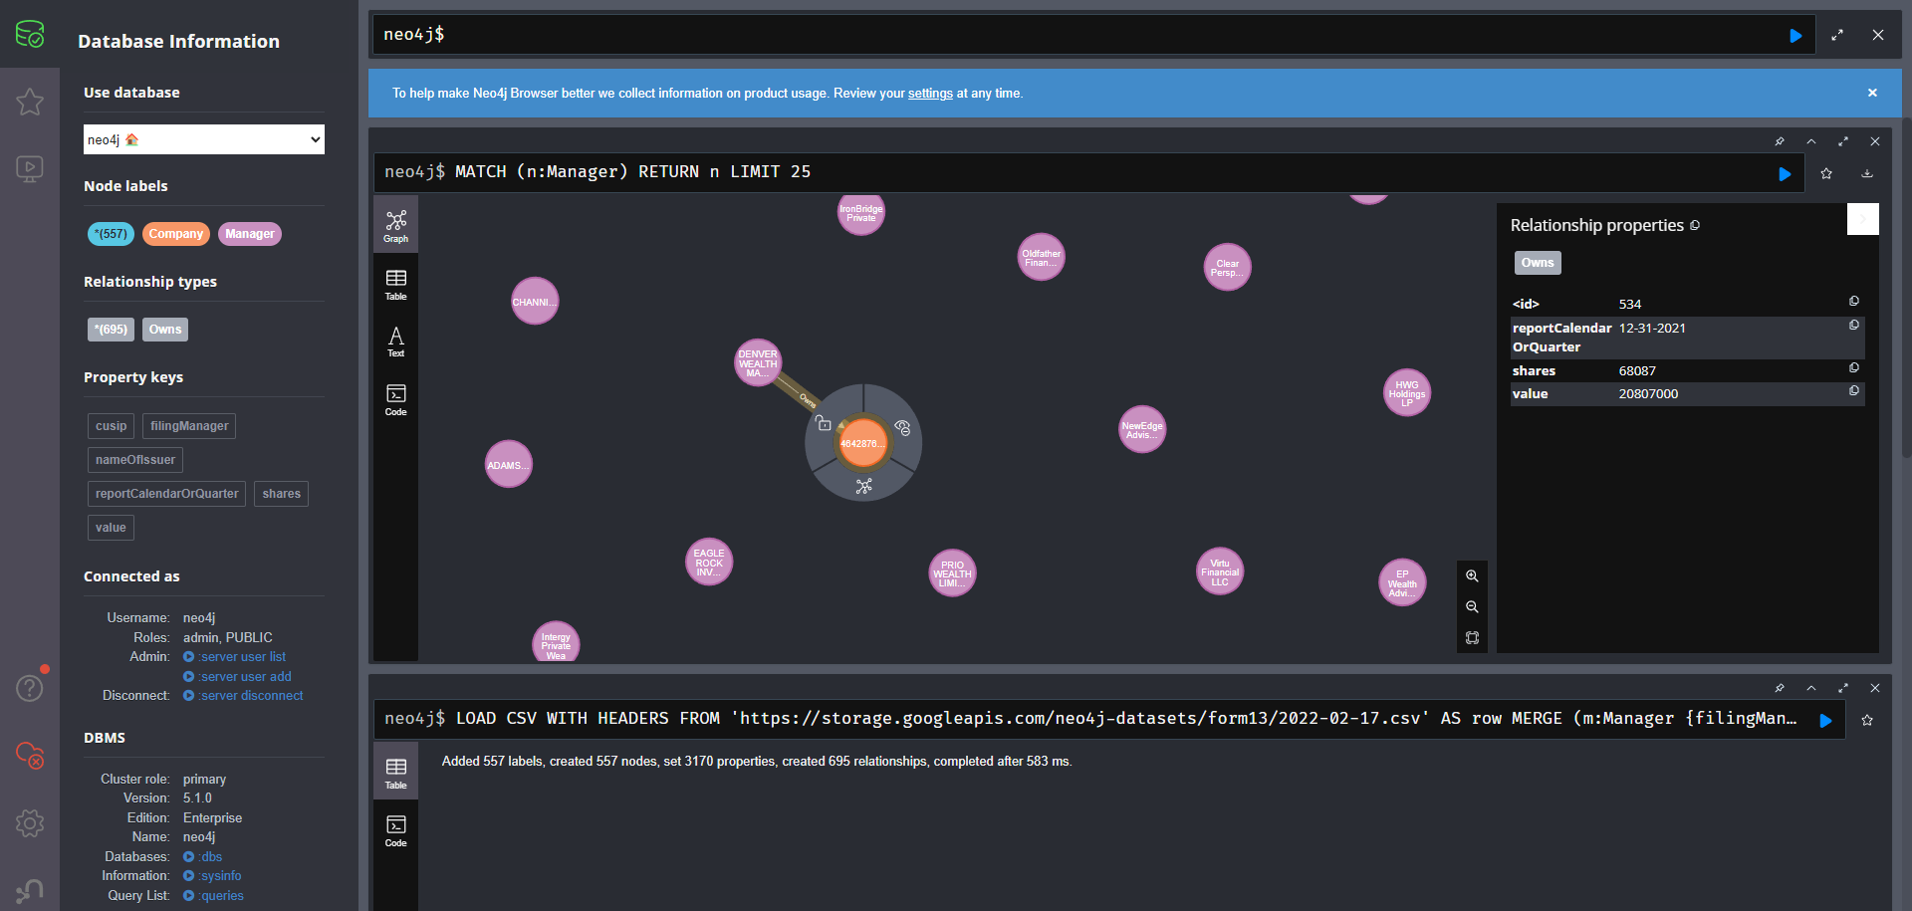Screen dimensions: 1912x911
Task: Rerun the LOAD CSV query
Action: [1826, 720]
